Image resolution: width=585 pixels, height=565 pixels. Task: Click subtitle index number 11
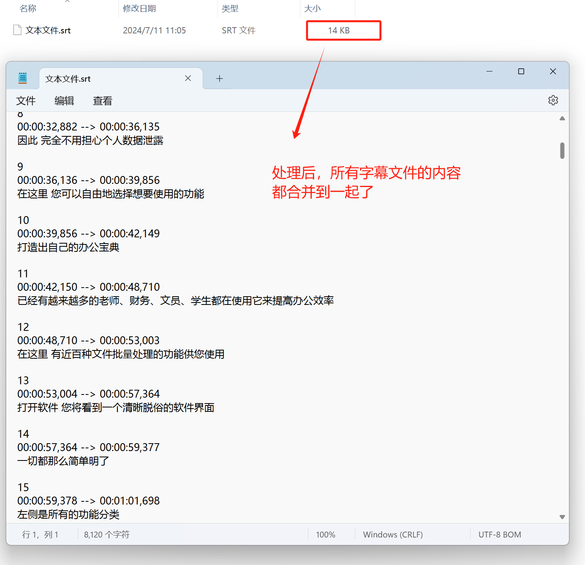coord(23,273)
